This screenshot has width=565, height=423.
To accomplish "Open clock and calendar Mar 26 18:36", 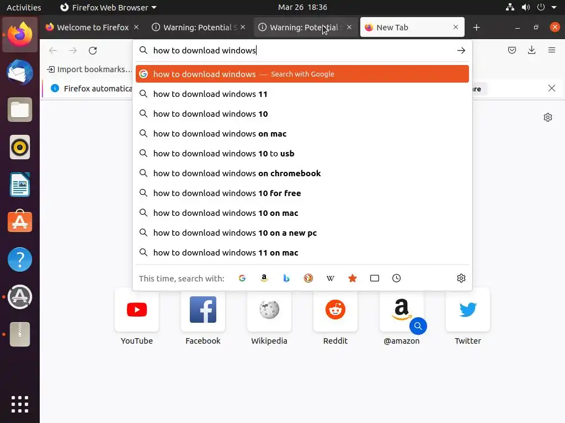I will pos(302,7).
